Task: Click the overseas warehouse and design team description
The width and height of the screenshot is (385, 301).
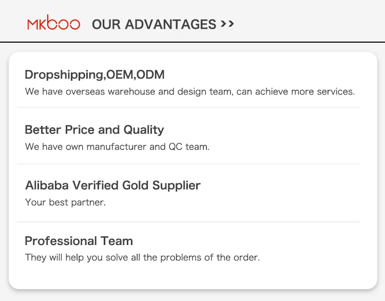Action: click(190, 92)
